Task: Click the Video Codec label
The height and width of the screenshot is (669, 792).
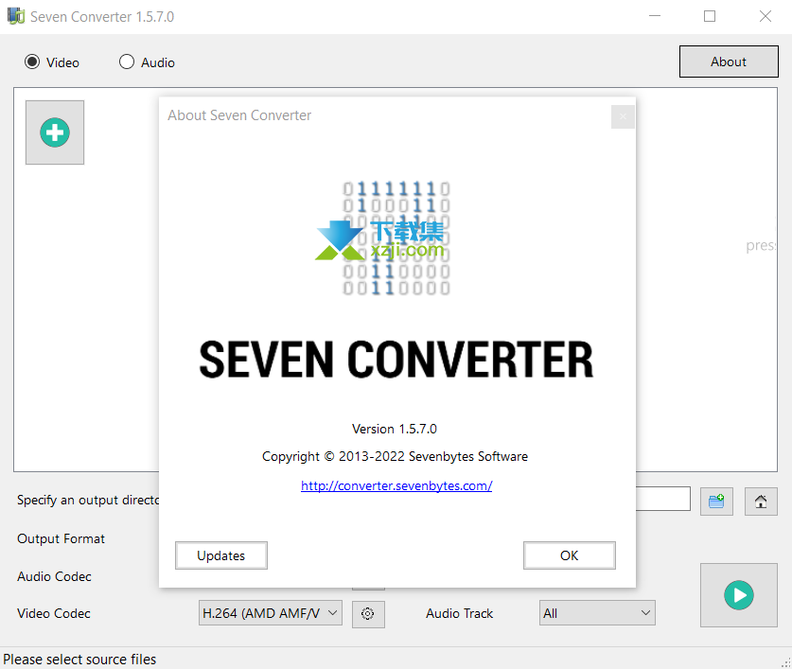Action: point(54,613)
